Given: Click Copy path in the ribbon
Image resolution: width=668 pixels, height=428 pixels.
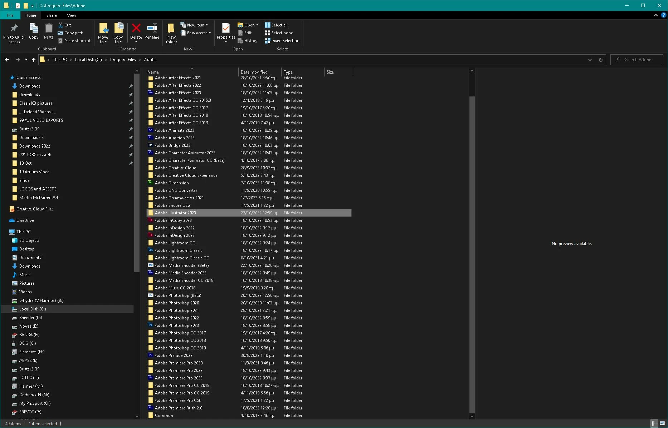Looking at the screenshot, I should (x=70, y=33).
